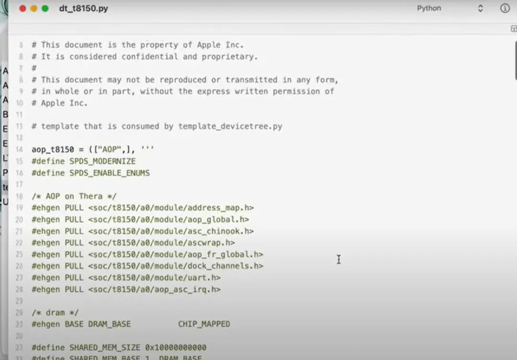This screenshot has height=360, width=517.
Task: Click the '#define SPDS_MODERNIZE' line
Action: [x=83, y=161]
